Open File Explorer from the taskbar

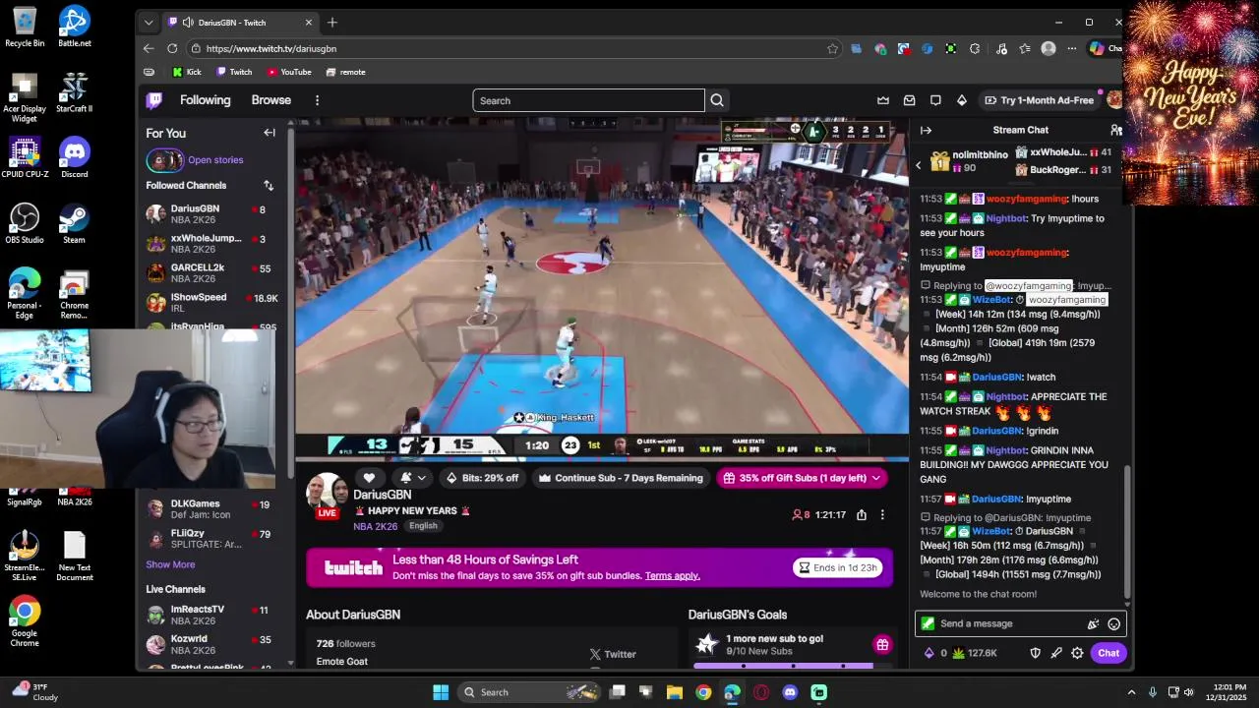click(675, 692)
